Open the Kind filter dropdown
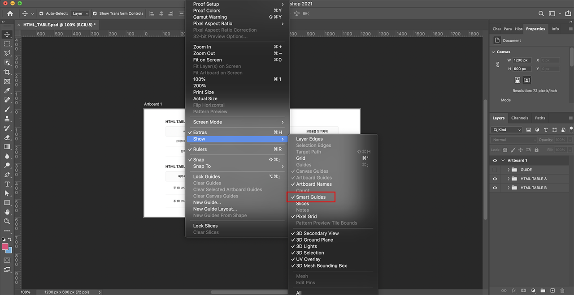 [507, 130]
